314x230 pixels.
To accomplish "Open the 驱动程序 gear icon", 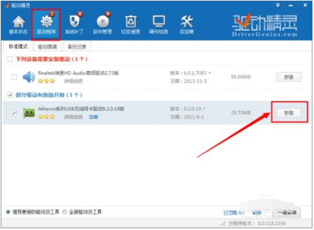I will click(x=46, y=21).
